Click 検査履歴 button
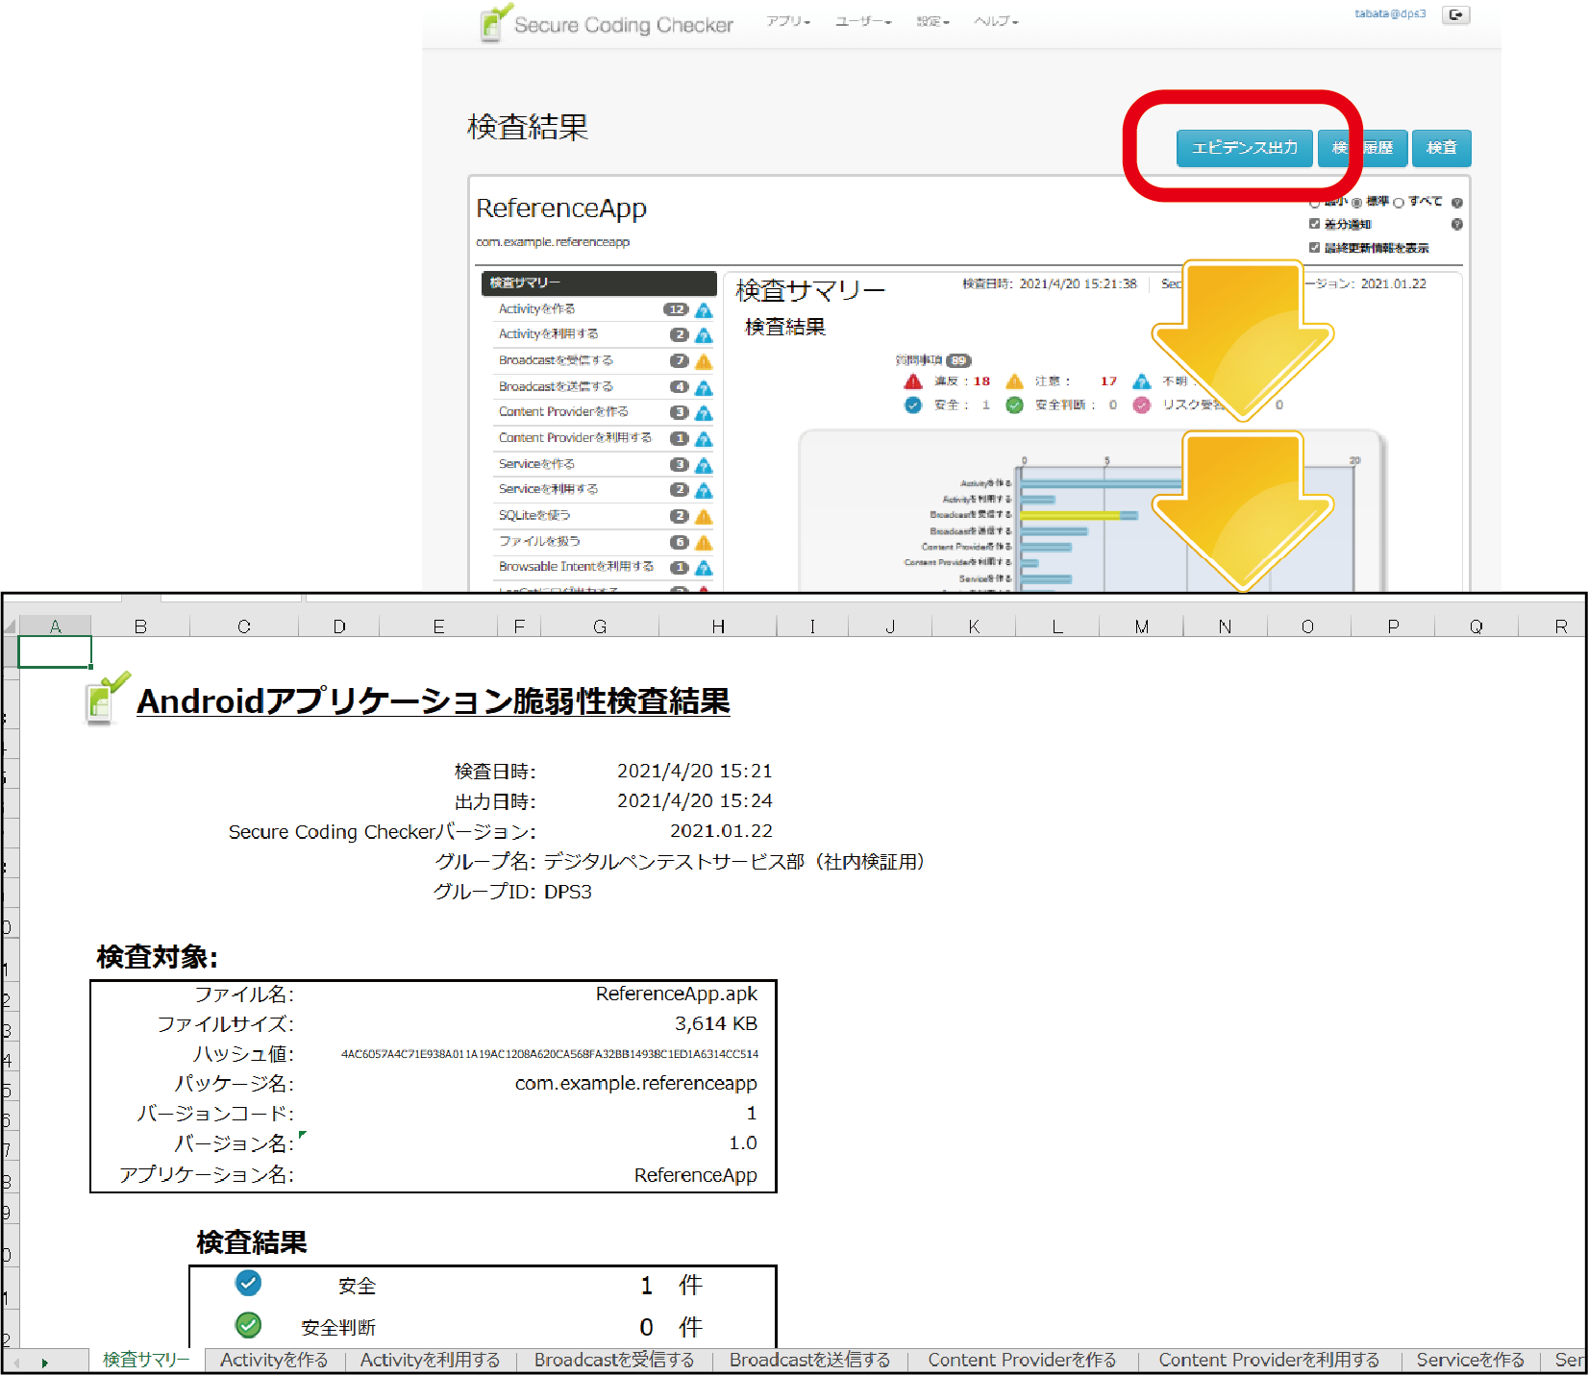1588x1375 pixels. click(1363, 148)
